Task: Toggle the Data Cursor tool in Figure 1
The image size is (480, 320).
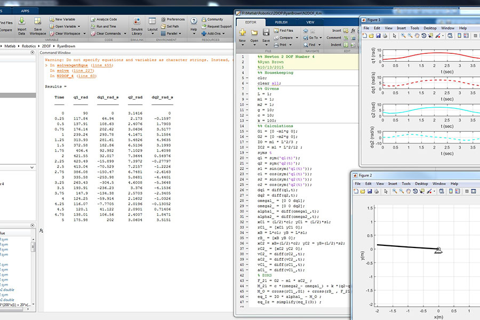Action: [x=430, y=36]
